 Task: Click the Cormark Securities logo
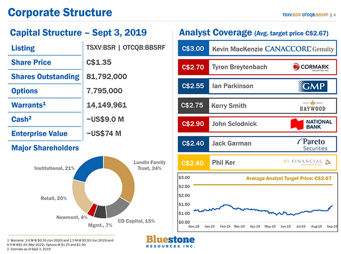click(311, 67)
